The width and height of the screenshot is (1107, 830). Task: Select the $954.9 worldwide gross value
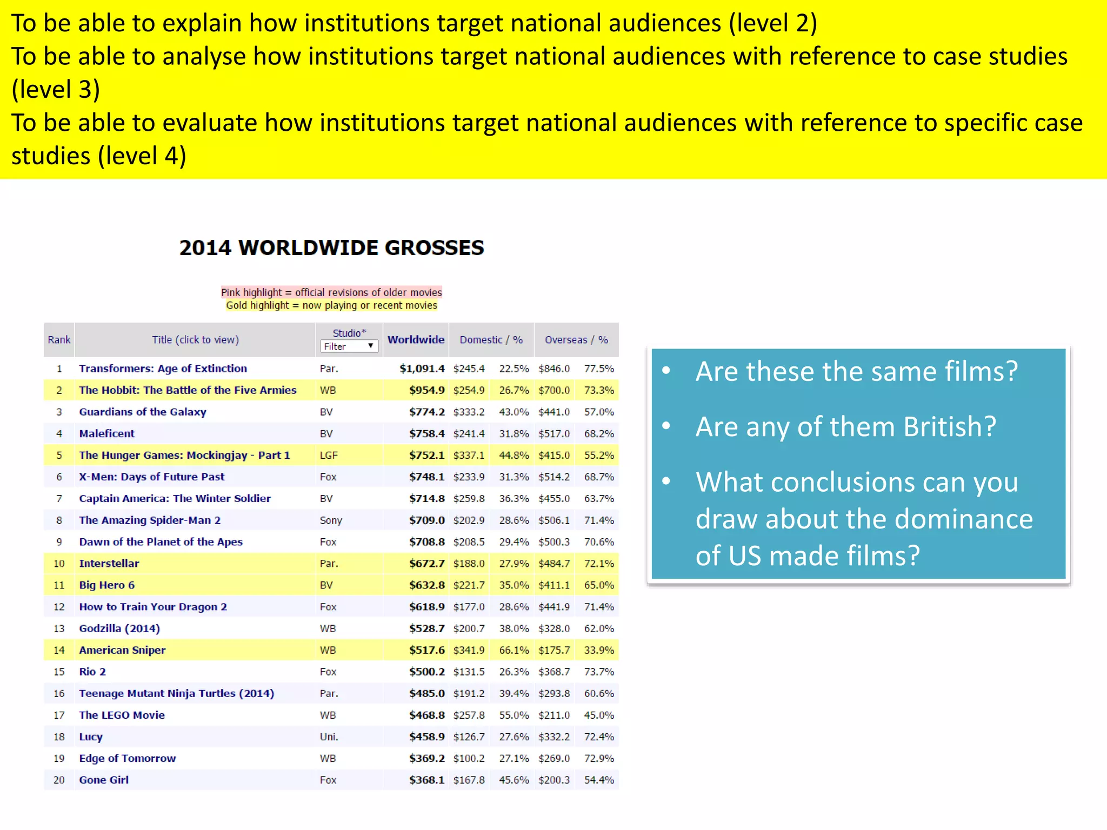[x=427, y=390]
